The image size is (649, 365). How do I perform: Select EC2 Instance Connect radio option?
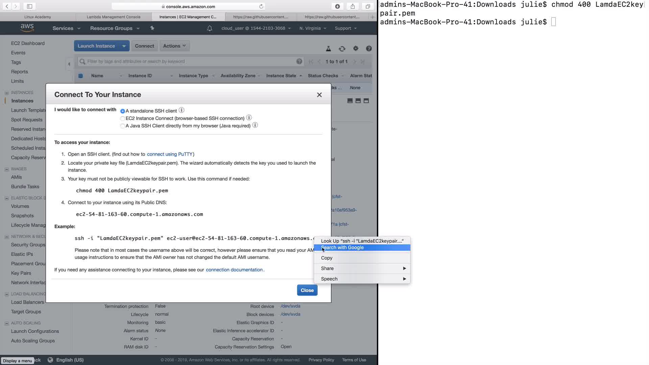(123, 119)
